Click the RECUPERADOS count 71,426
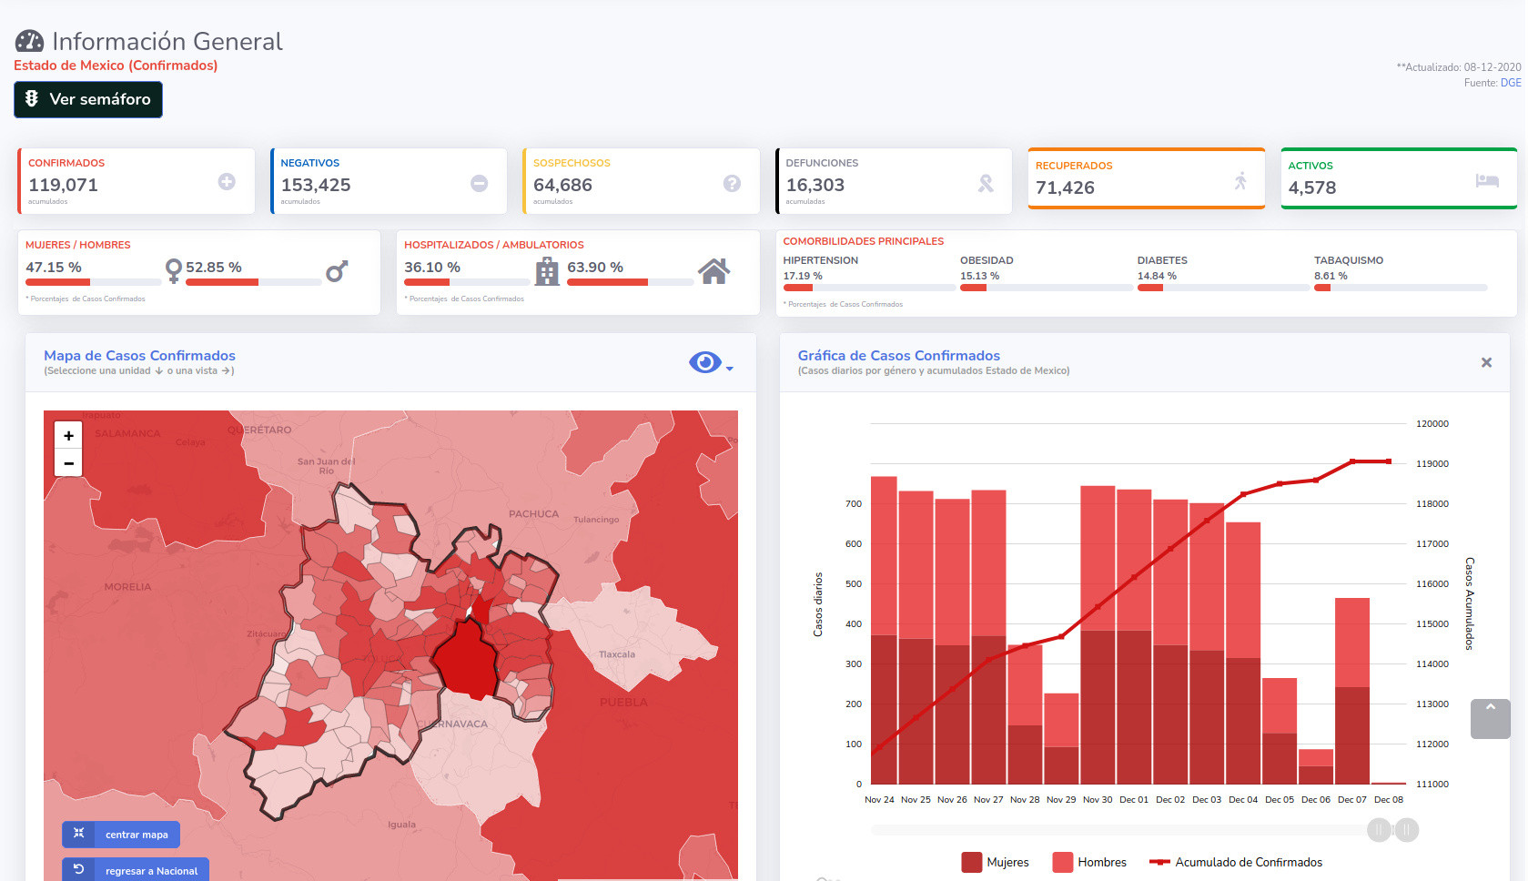The image size is (1528, 881). coord(1065,187)
